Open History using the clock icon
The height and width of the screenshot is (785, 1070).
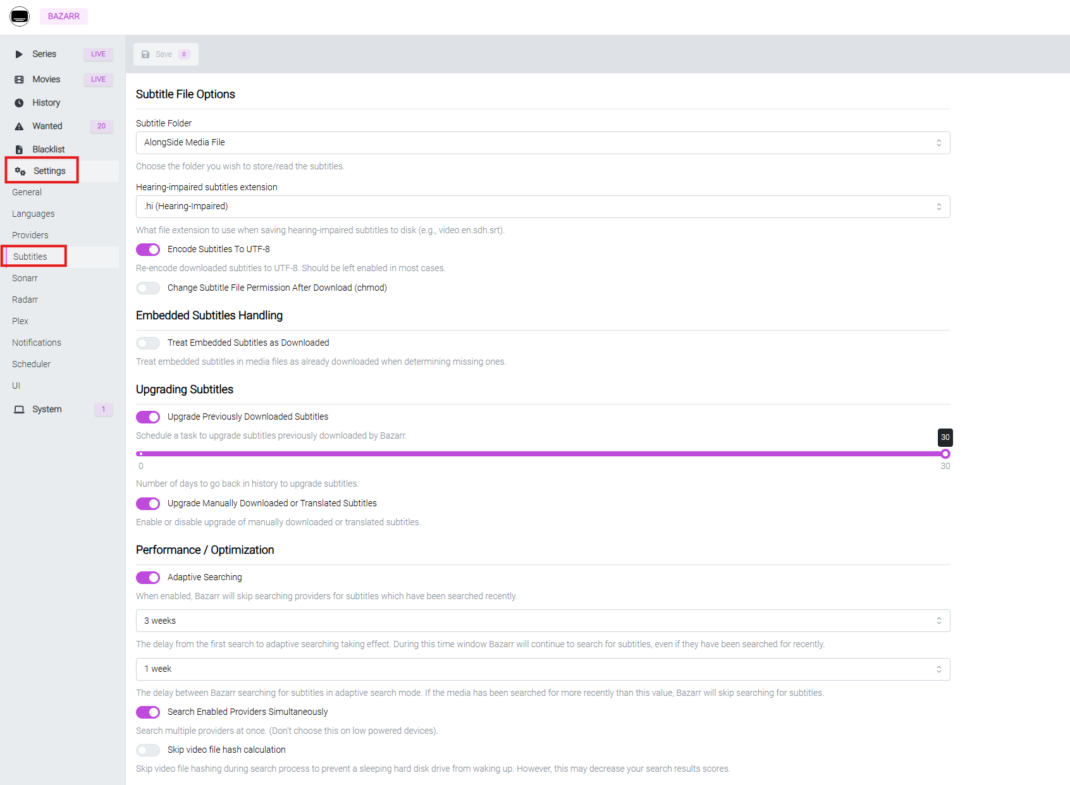click(19, 103)
